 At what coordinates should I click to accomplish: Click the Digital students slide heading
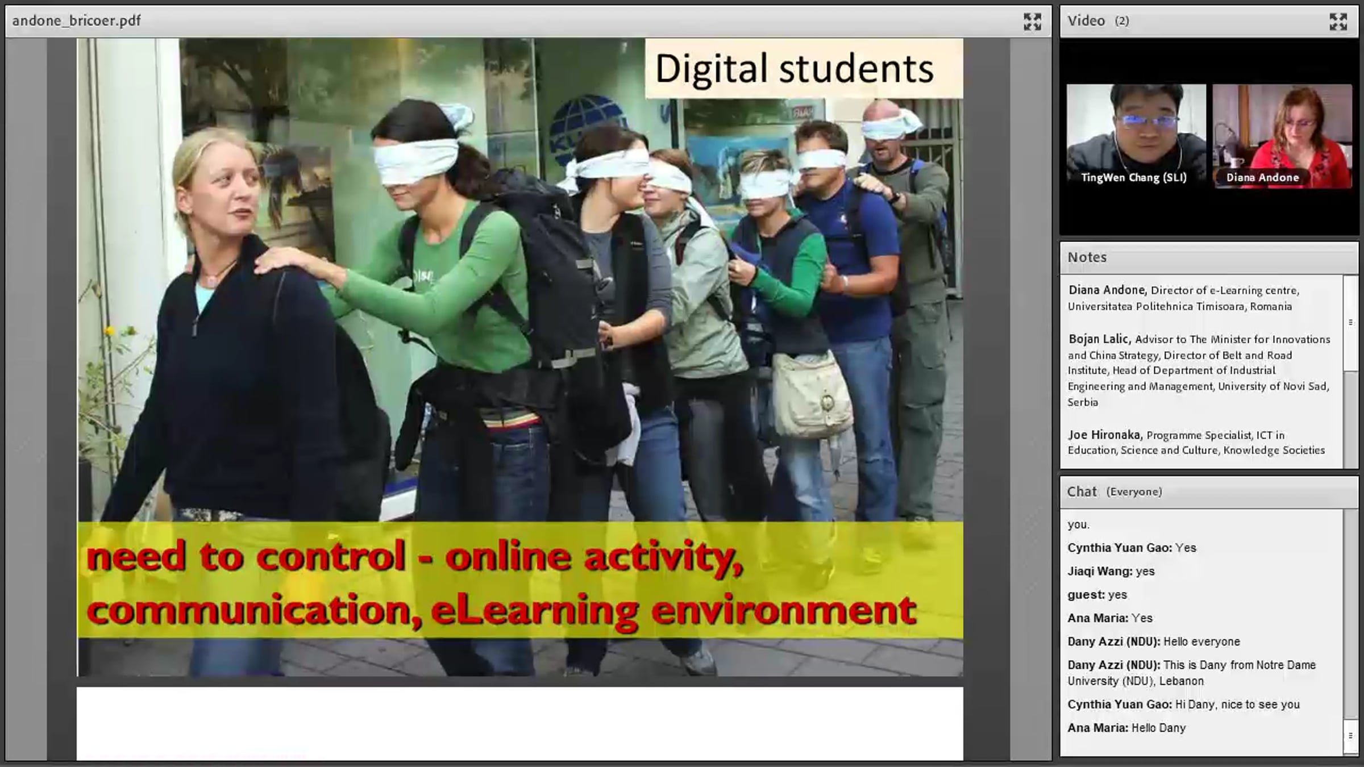click(794, 69)
